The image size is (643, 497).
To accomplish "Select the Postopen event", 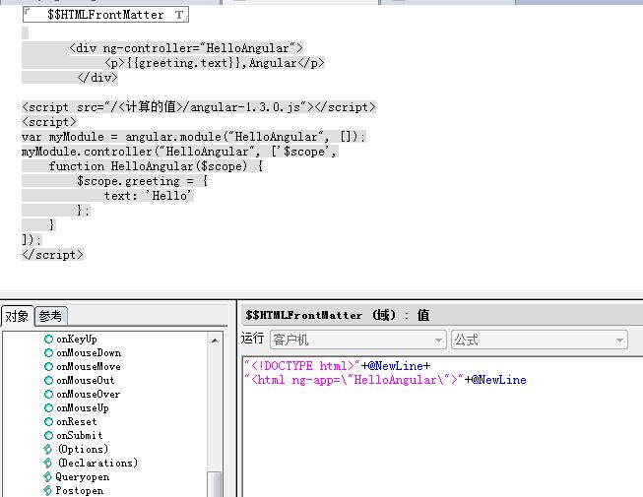I will tap(80, 490).
